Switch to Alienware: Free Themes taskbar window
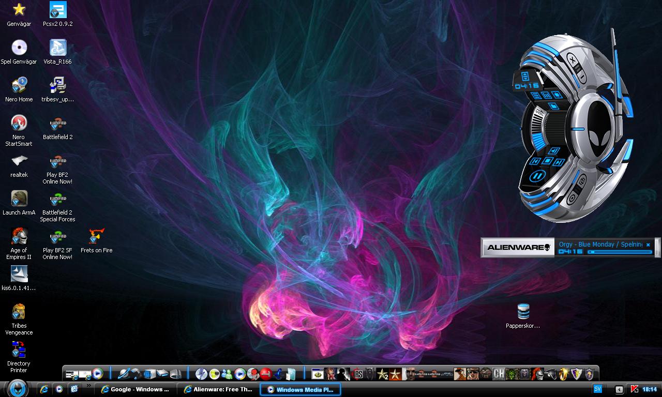662x397 pixels. (218, 389)
